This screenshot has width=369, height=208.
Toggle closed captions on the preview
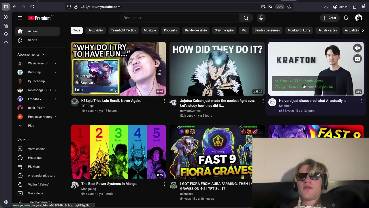[x=357, y=59]
